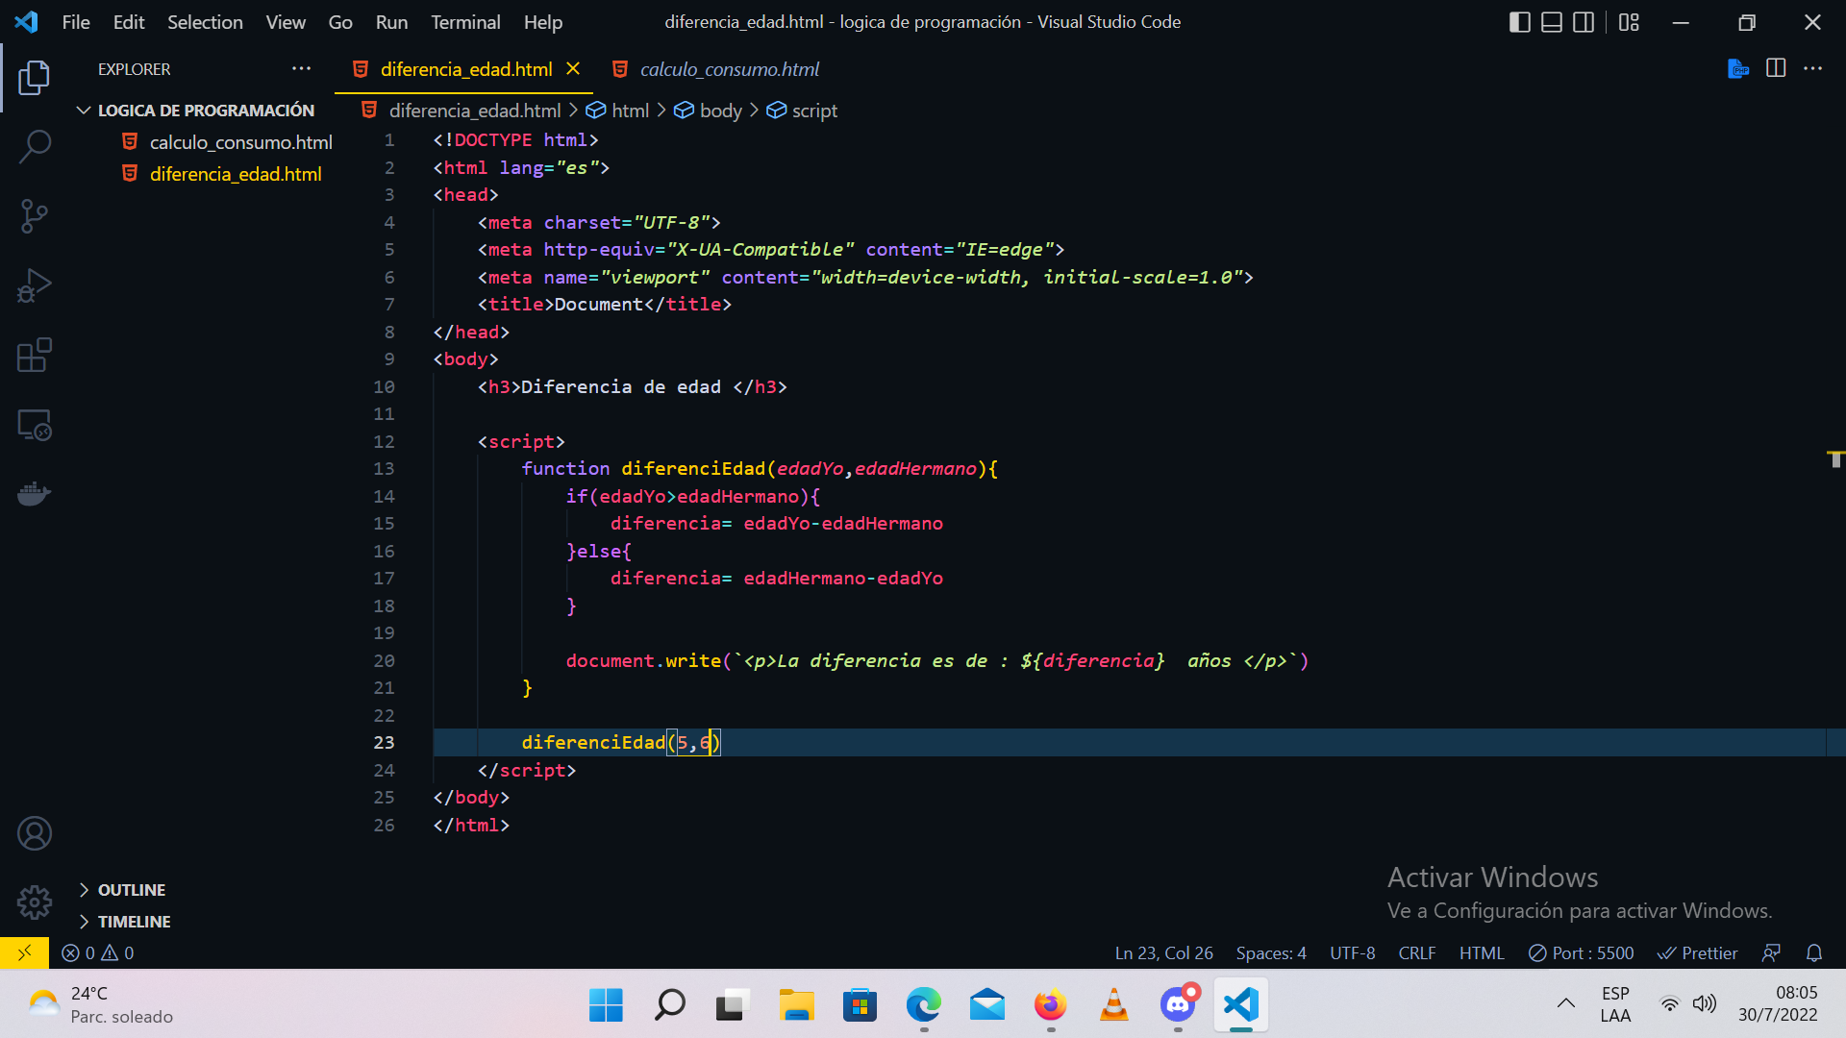Click the editor overview ruler marker

pyautogui.click(x=1835, y=457)
